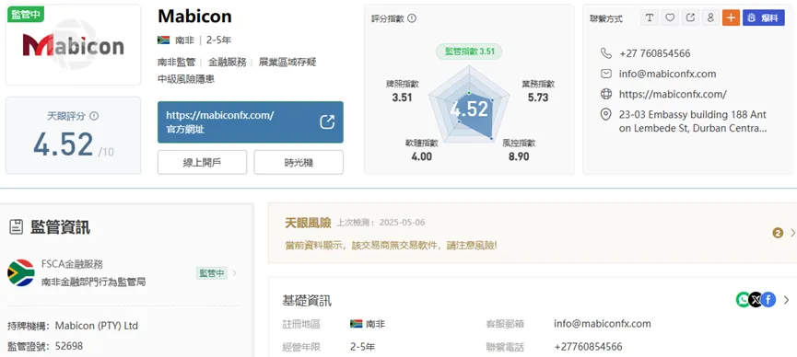Click the 天眼評分 4.52 score card

73,135
